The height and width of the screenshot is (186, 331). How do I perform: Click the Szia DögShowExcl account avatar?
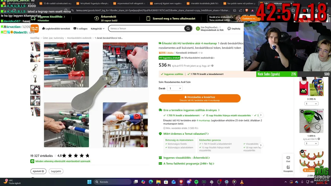[x=198, y=29]
